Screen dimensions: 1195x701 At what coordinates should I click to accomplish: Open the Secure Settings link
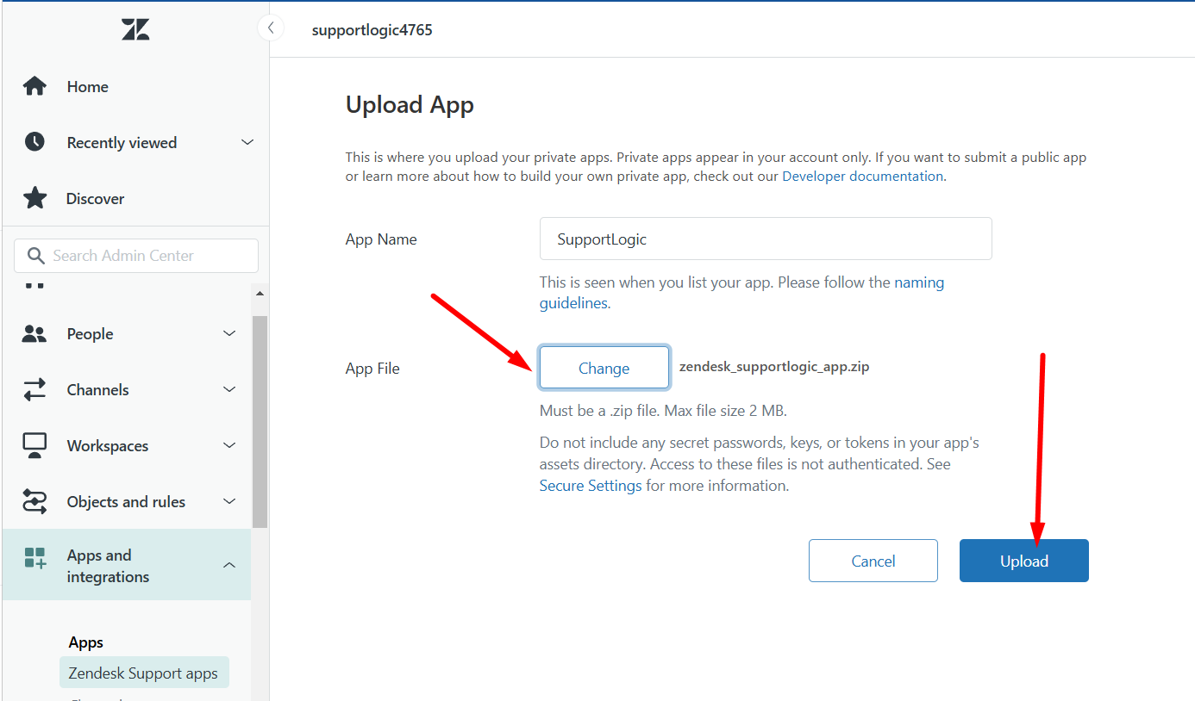[x=591, y=486]
